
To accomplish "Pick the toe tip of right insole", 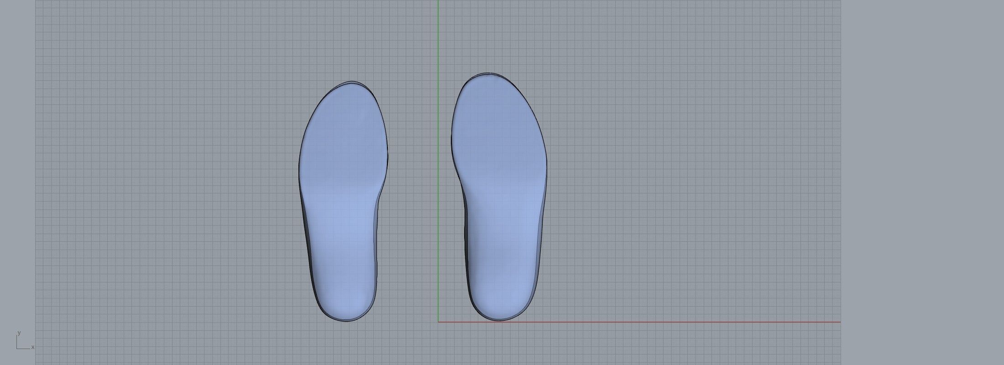I will coord(488,73).
